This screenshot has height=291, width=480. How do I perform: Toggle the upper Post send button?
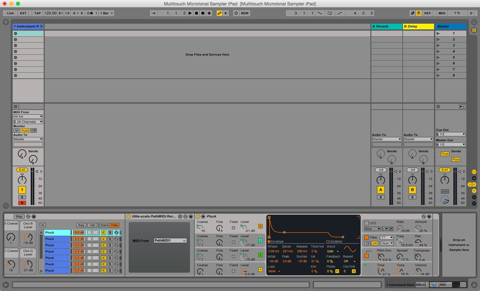[x=445, y=154]
